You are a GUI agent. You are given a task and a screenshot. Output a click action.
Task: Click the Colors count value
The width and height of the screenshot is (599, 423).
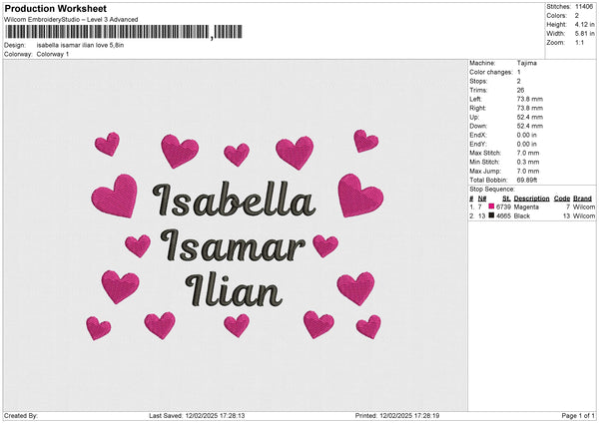coord(577,16)
